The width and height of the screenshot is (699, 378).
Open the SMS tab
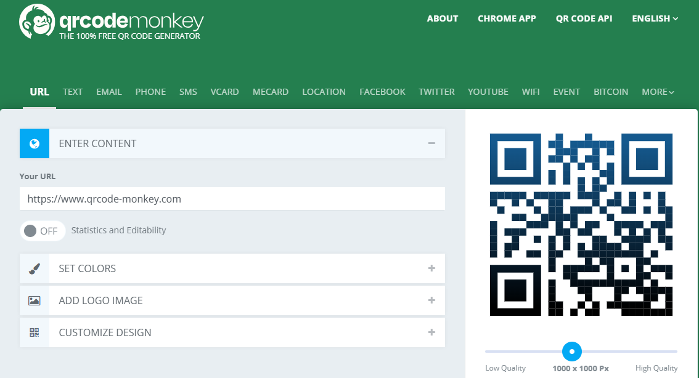[x=188, y=92]
